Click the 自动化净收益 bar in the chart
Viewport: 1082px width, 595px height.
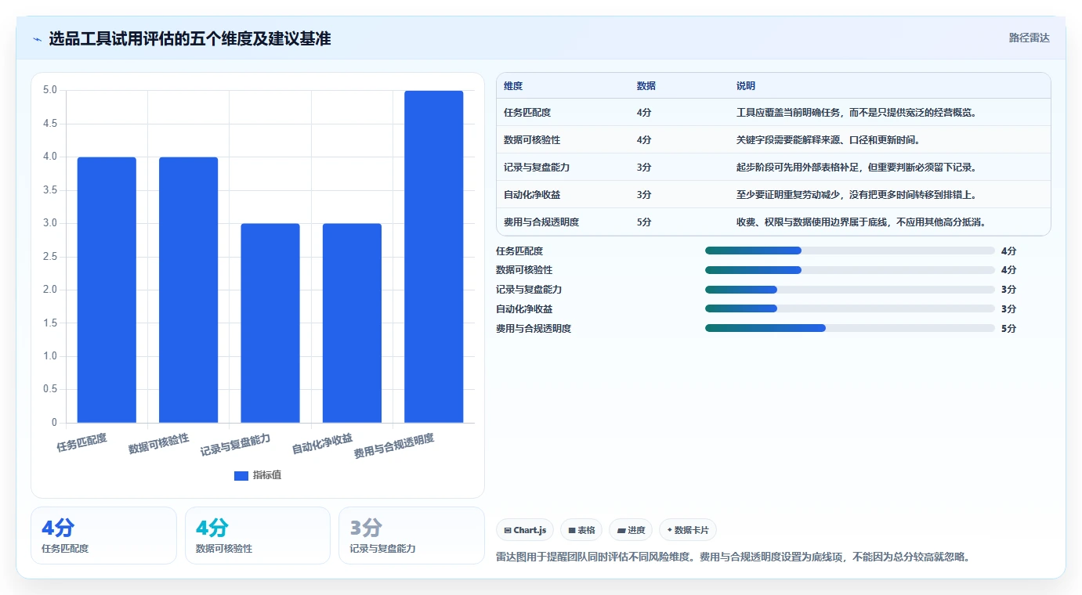(x=352, y=323)
